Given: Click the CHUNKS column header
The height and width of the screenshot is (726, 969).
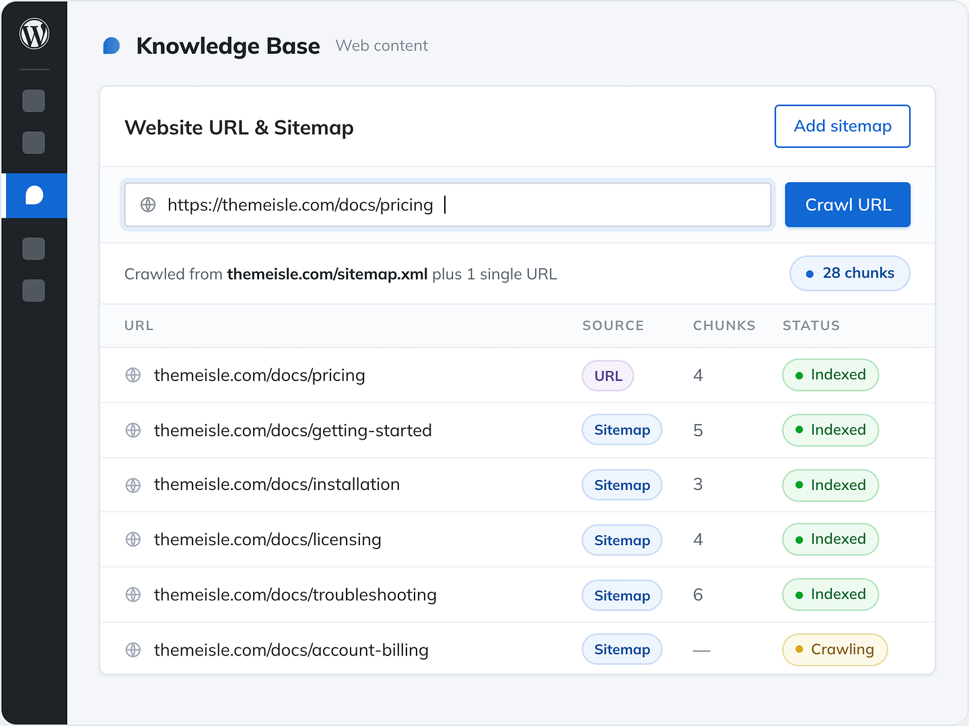Looking at the screenshot, I should coord(724,325).
